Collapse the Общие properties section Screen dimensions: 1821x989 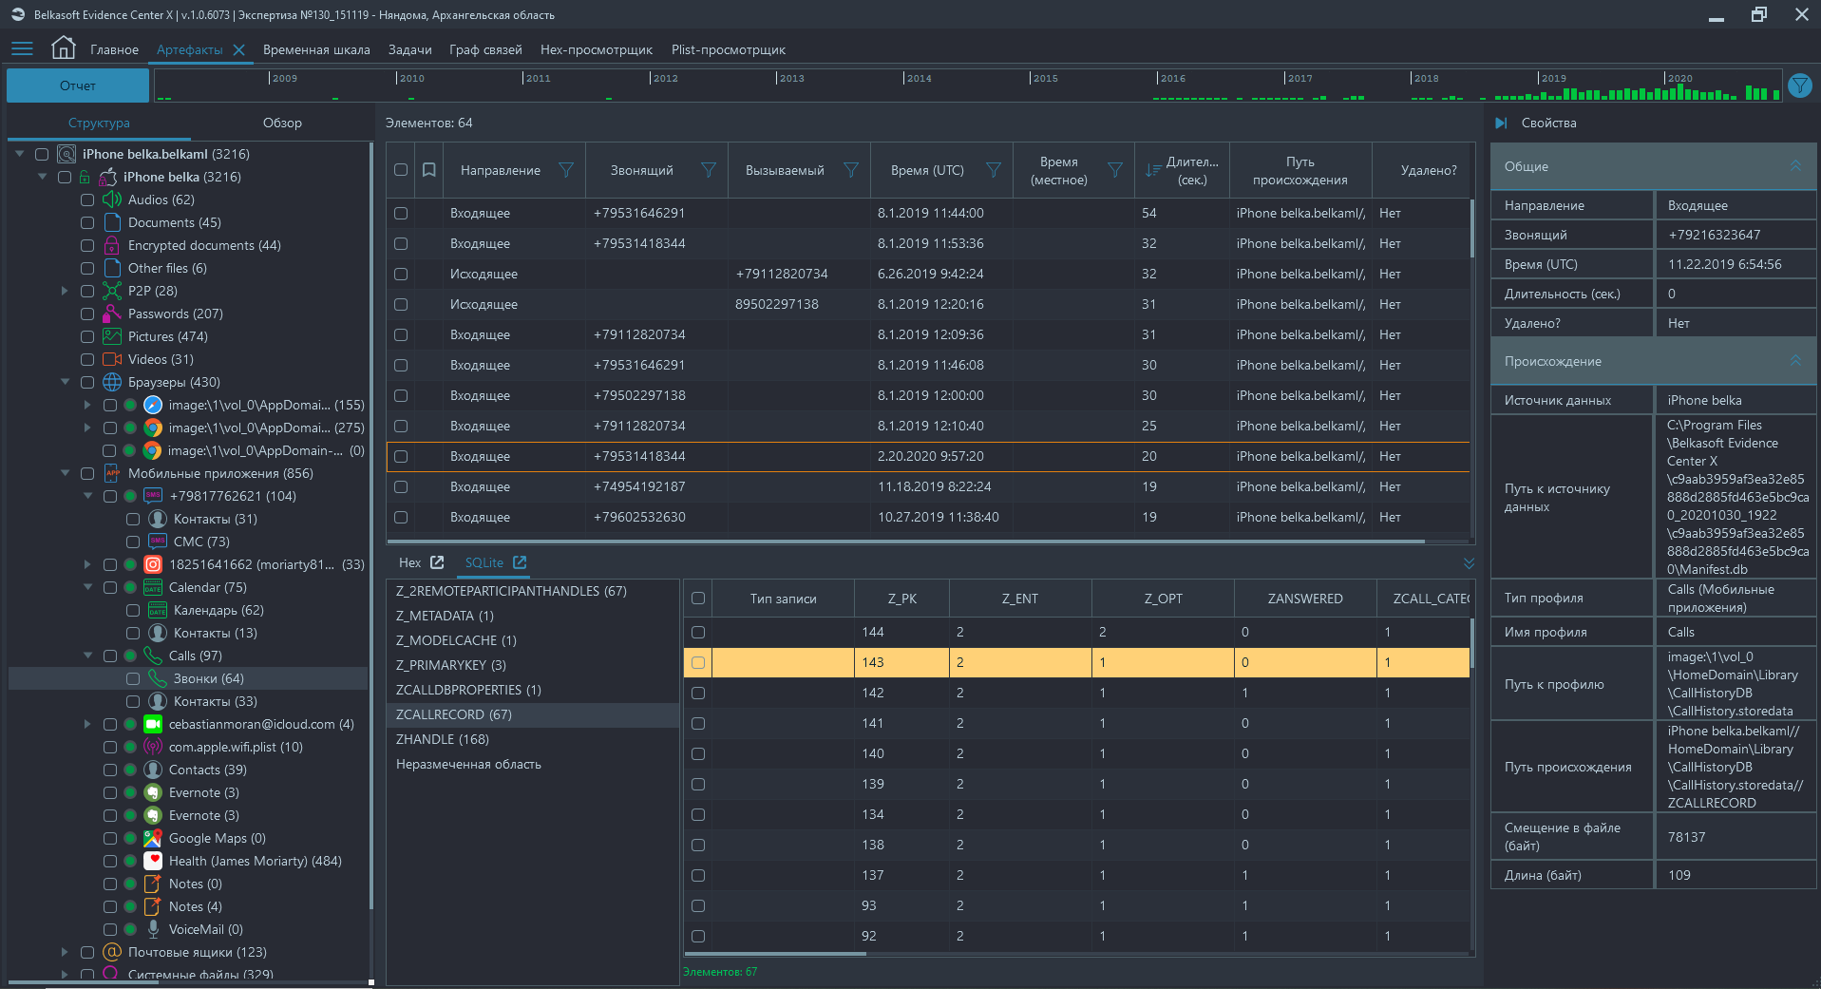click(1795, 166)
